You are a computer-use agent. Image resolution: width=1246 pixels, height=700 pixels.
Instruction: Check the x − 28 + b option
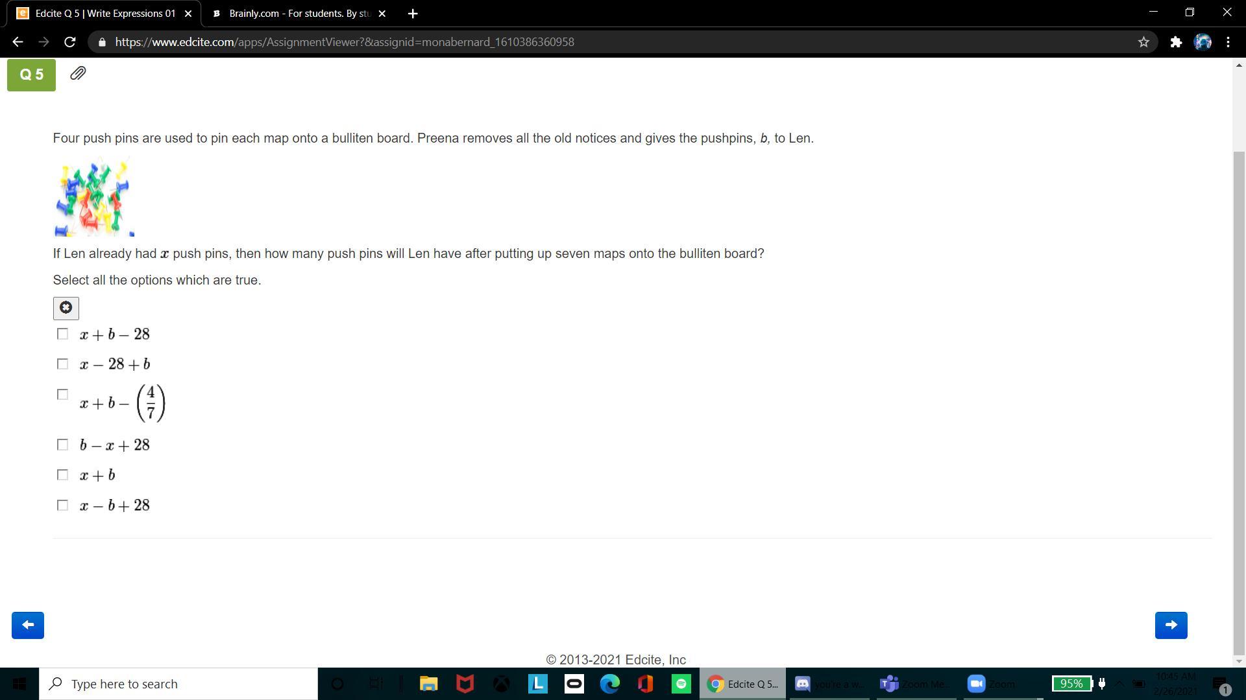click(x=62, y=364)
